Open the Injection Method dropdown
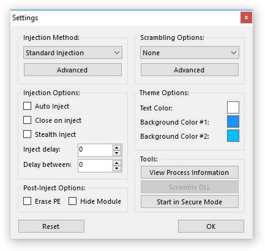Viewport: 265px width, 251px height. coord(73,53)
